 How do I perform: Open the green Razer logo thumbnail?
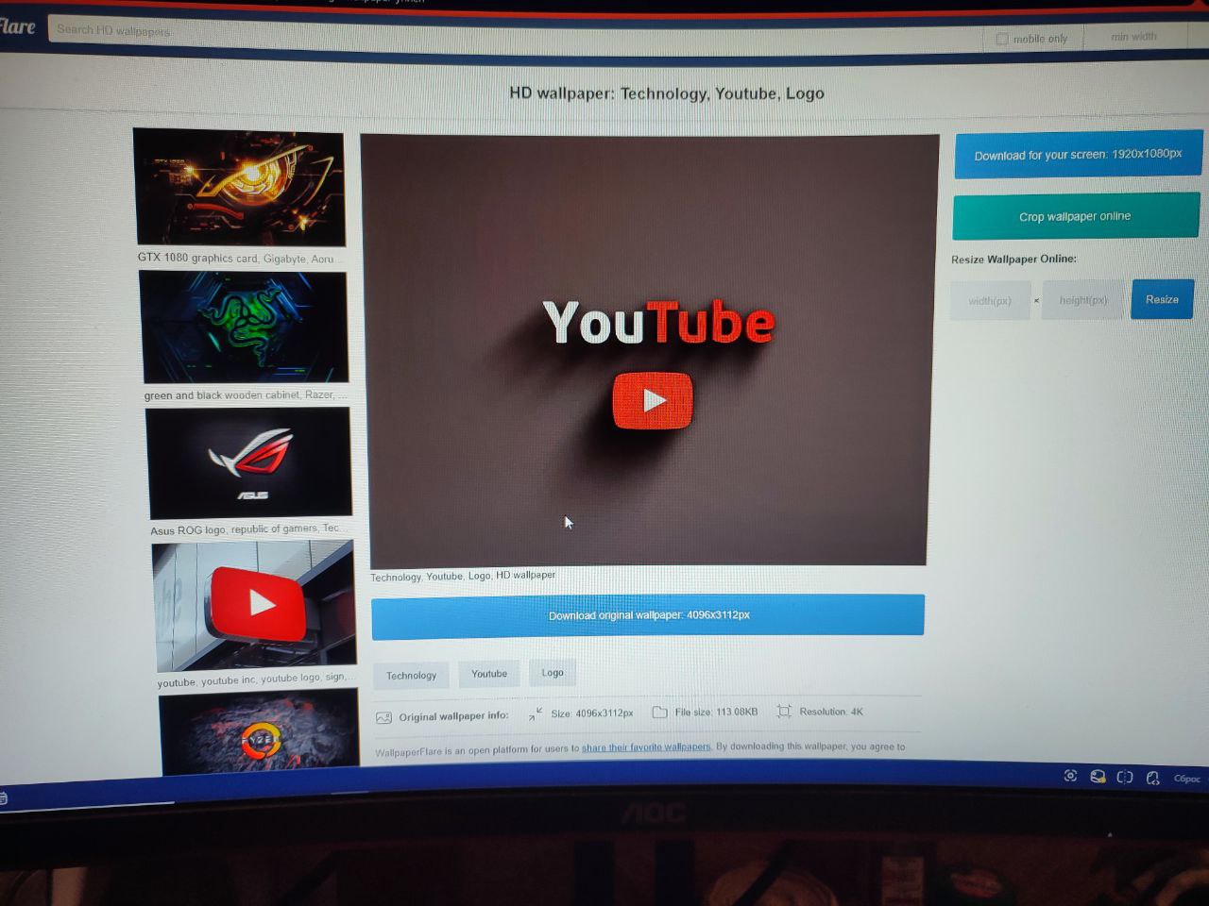245,327
